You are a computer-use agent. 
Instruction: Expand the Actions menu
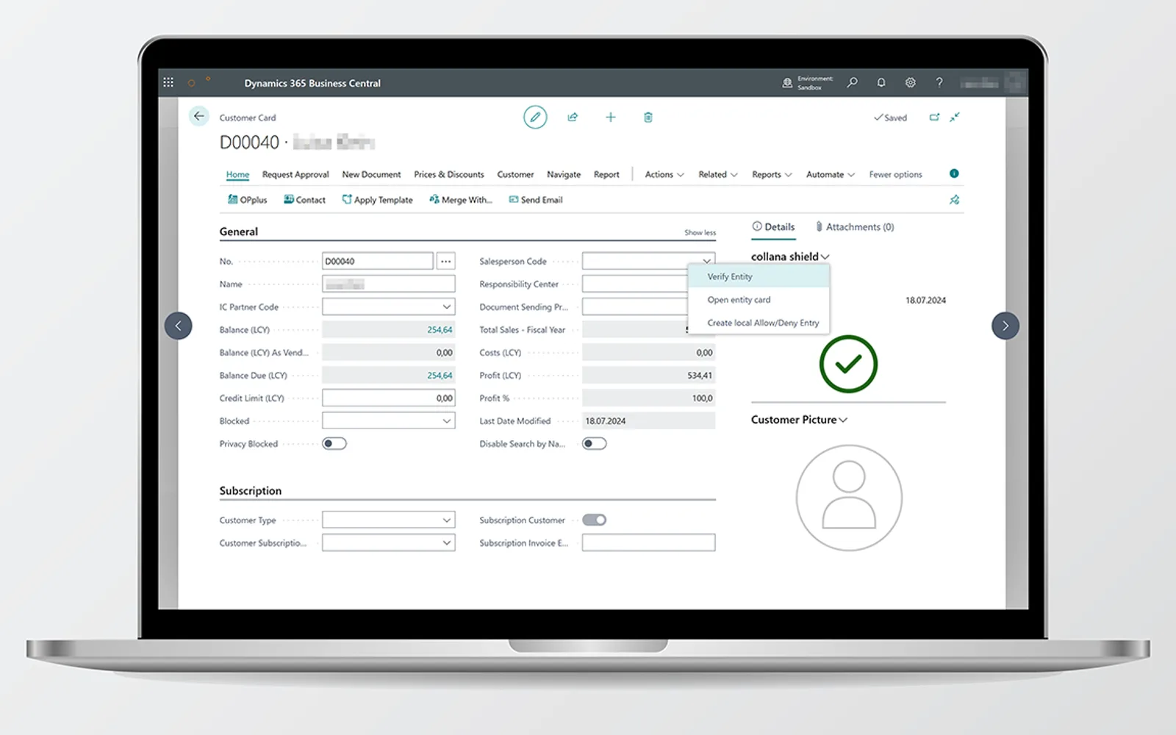click(x=664, y=174)
